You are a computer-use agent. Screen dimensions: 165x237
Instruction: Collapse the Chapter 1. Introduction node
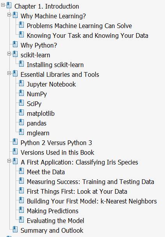[x=3, y=5]
